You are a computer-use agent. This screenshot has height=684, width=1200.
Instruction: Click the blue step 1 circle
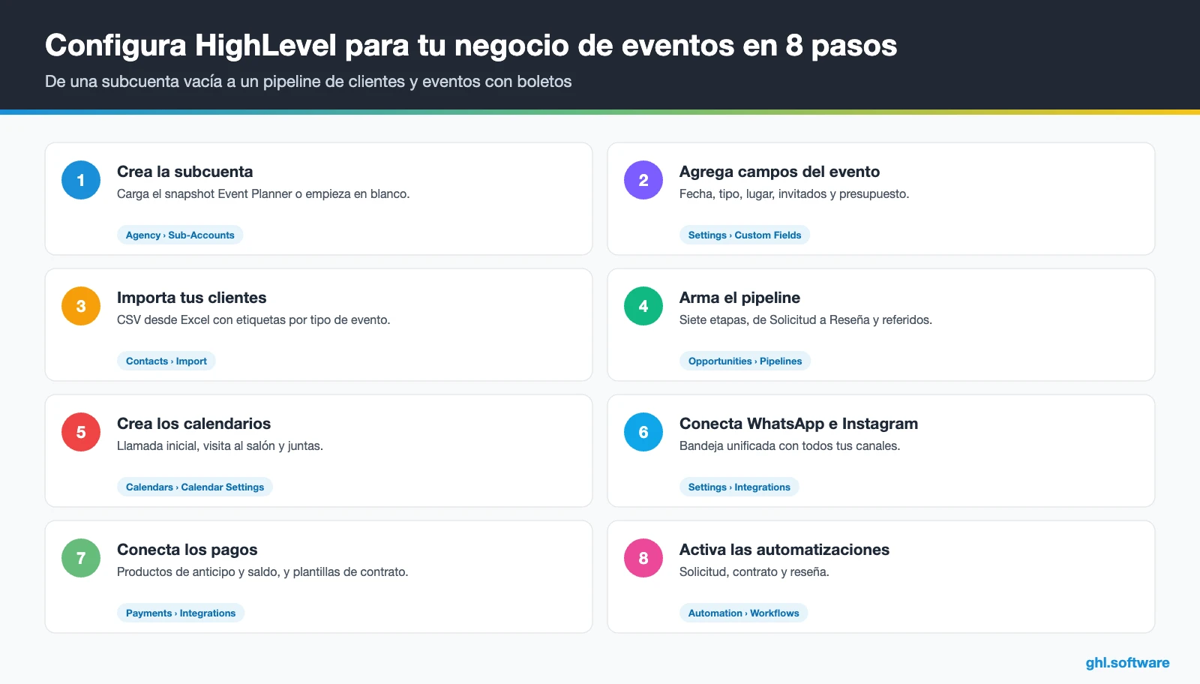tap(81, 180)
